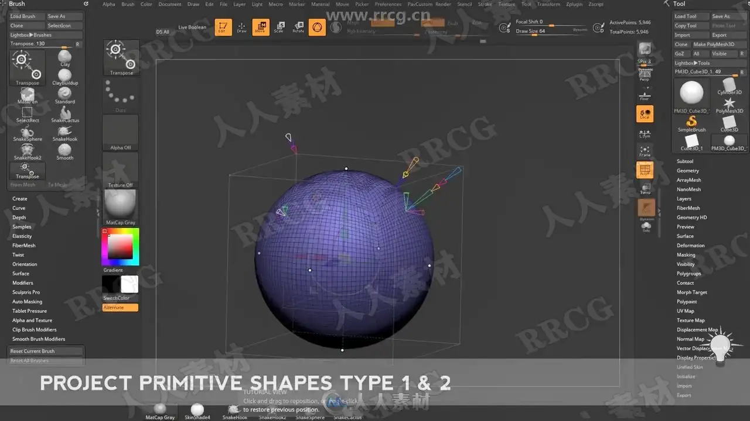750x421 pixels.
Task: Click the Rotate mode icon
Action: click(298, 27)
